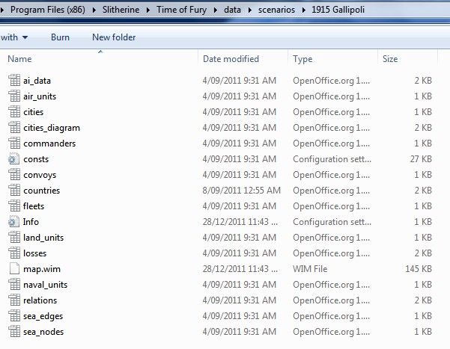This screenshot has height=349, width=450.
Task: Click the cities_diagram file icon
Action: [14, 128]
